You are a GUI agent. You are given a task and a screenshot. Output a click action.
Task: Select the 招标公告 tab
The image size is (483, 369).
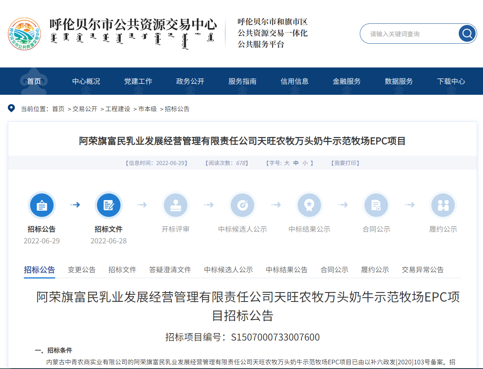40,270
